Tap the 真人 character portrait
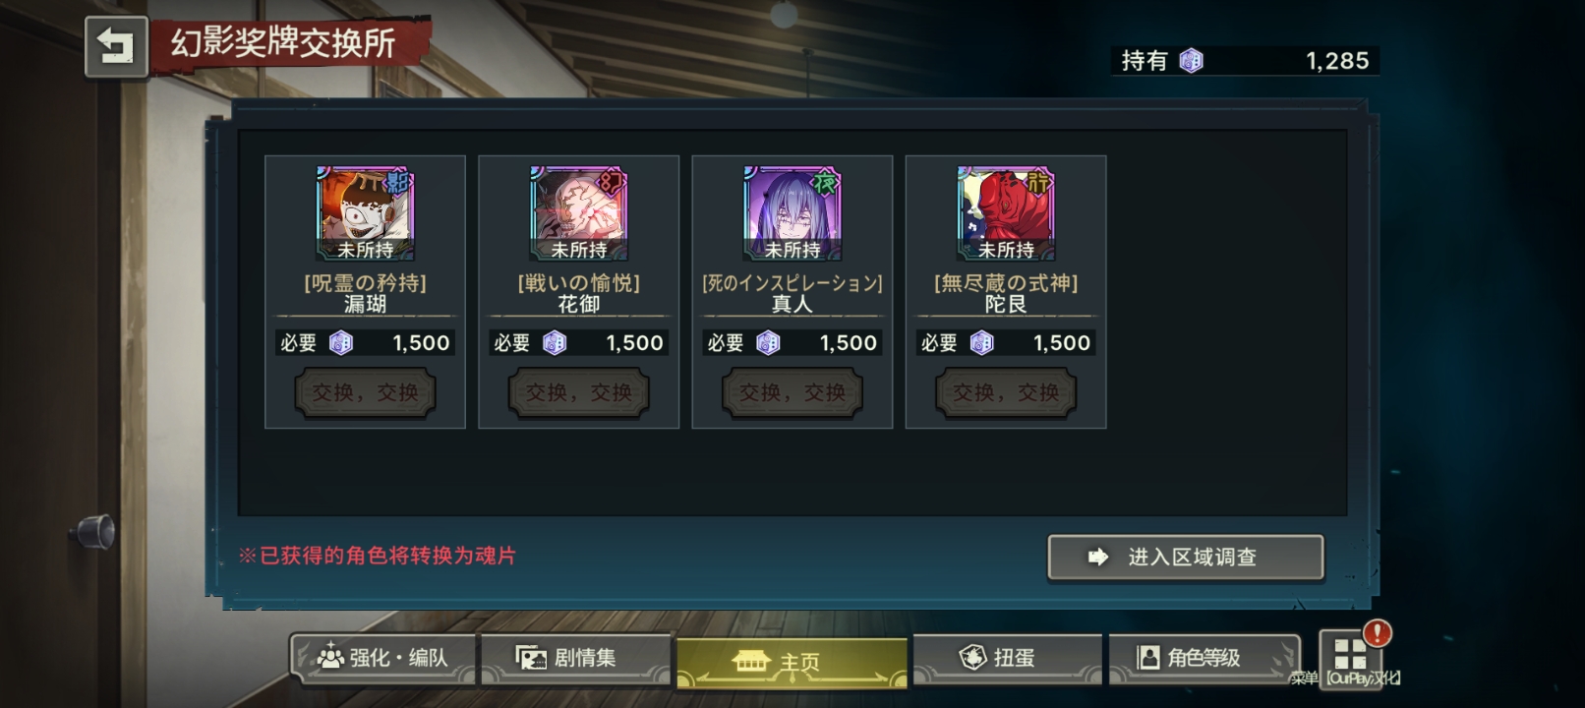1585x708 pixels. (x=792, y=213)
